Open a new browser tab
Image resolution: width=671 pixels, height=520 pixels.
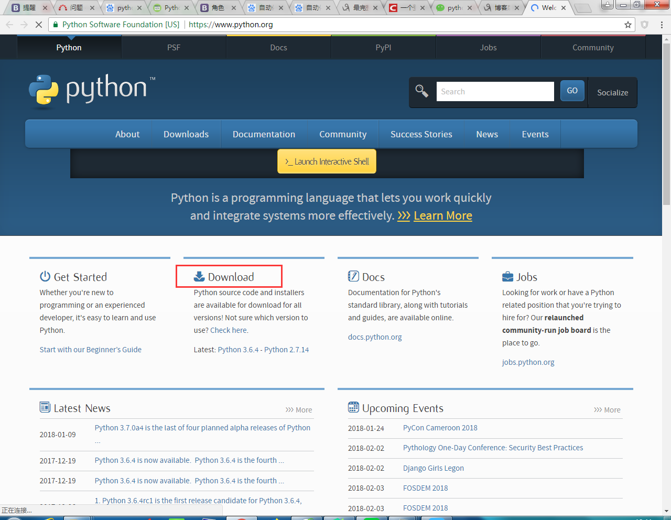click(582, 8)
